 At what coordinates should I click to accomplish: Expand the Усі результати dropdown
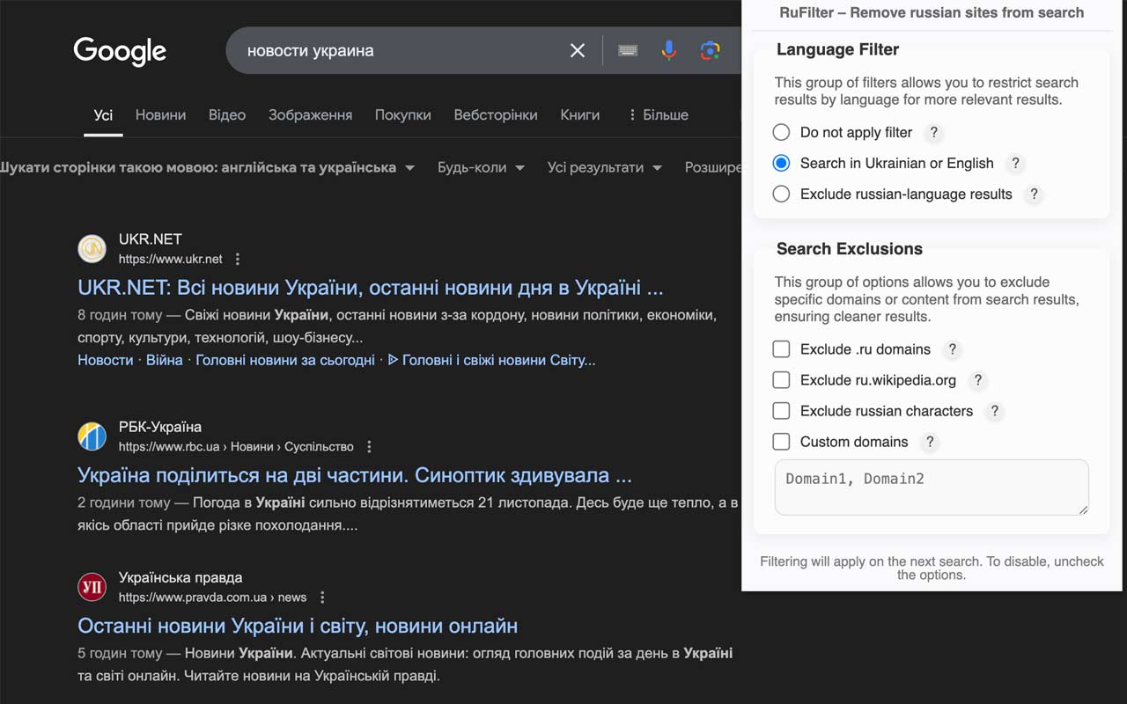604,167
